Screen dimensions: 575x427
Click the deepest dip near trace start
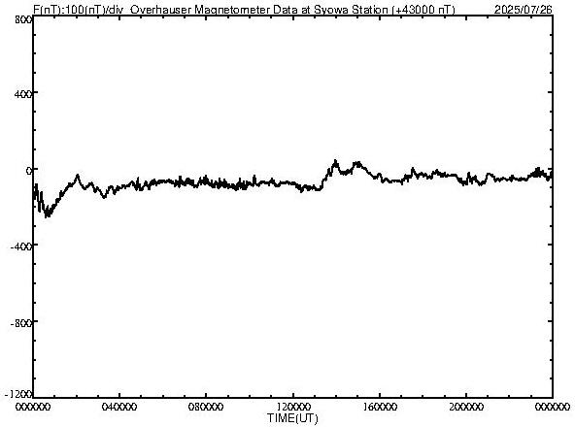click(x=47, y=216)
